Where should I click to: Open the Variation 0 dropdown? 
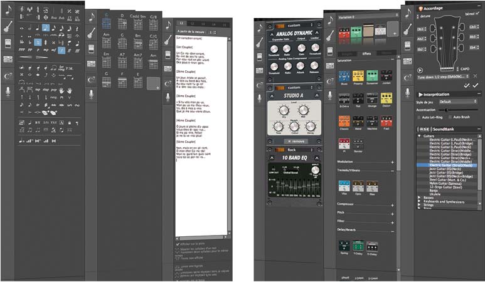tap(368, 17)
